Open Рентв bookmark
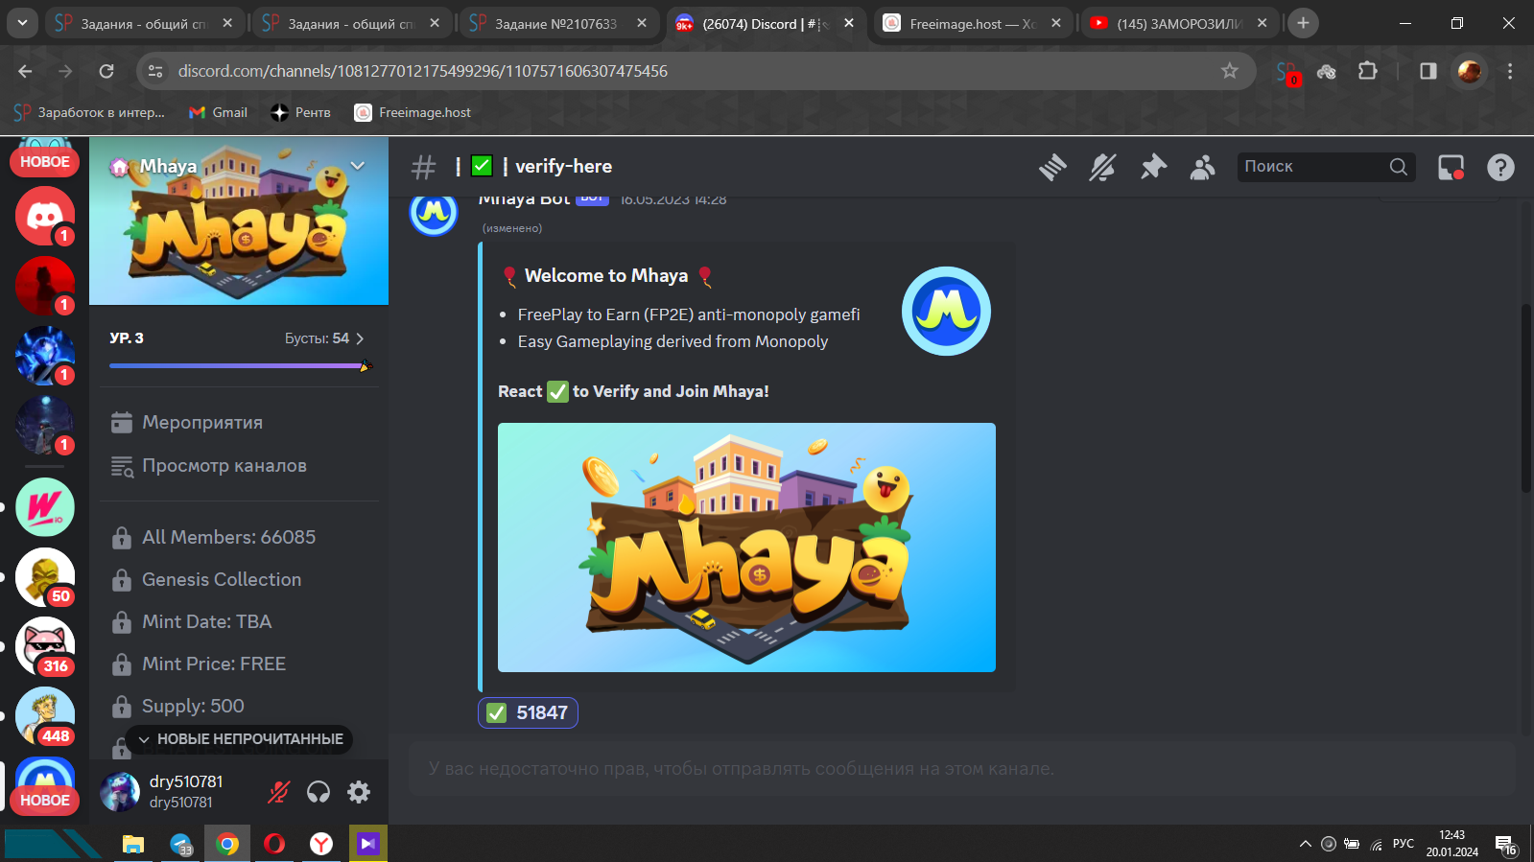This screenshot has width=1534, height=862. tap(301, 112)
